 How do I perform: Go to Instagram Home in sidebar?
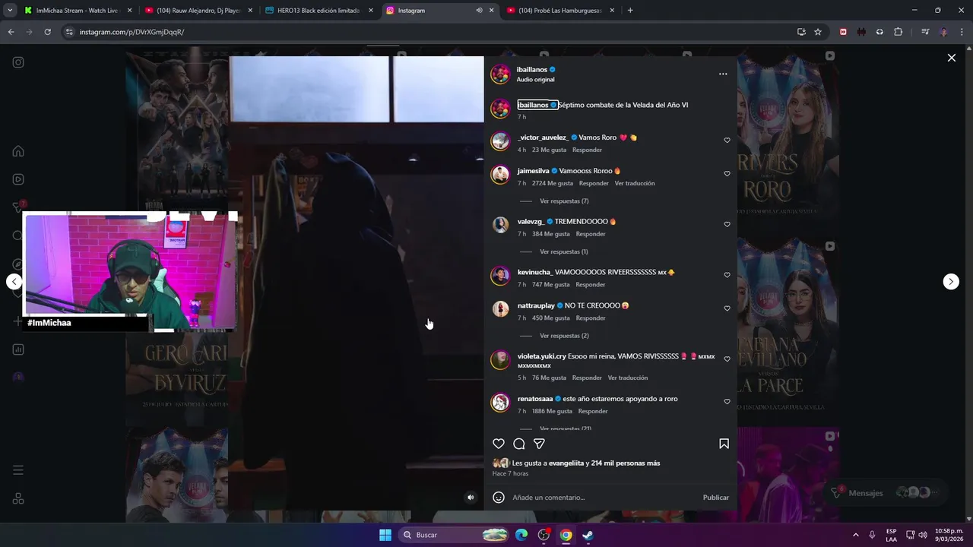(18, 151)
